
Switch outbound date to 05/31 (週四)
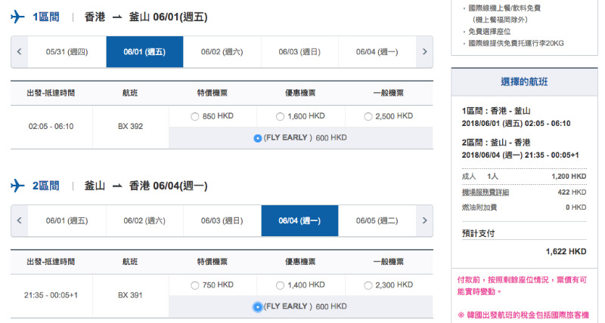pos(67,51)
